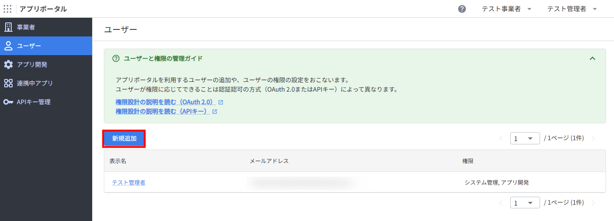Click the APIキー管理 key icon
The image size is (614, 221).
(8, 102)
